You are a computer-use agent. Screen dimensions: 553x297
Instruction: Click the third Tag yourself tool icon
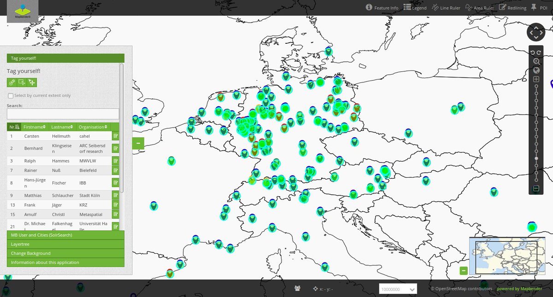(x=32, y=82)
